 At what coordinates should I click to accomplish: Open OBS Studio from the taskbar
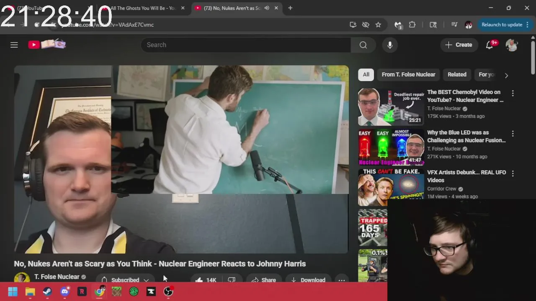pyautogui.click(x=168, y=292)
